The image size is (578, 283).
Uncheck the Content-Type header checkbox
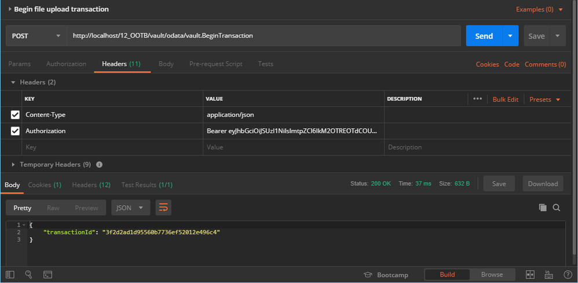coord(15,115)
